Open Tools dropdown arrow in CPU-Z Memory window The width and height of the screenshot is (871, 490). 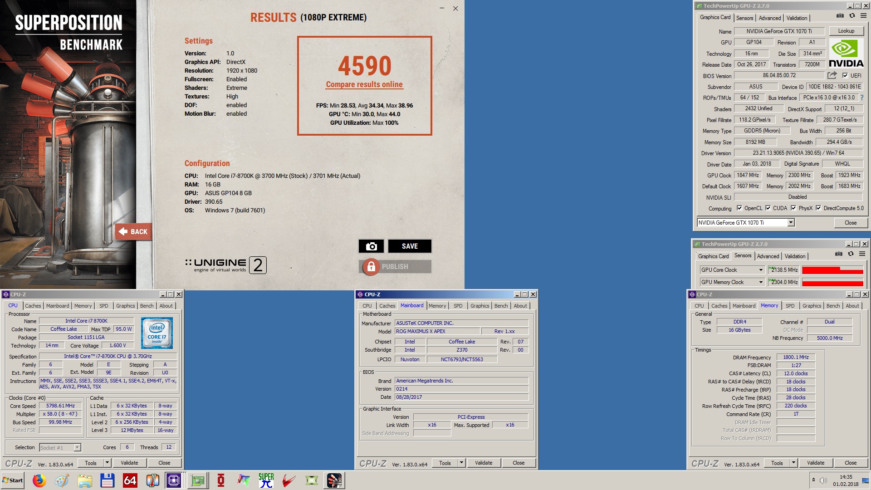(x=793, y=463)
